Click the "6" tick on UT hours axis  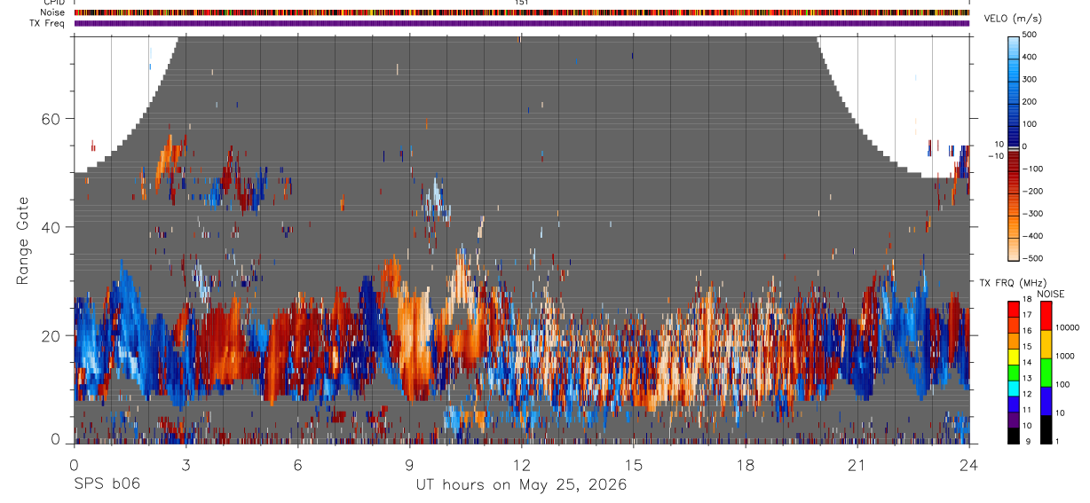(298, 464)
